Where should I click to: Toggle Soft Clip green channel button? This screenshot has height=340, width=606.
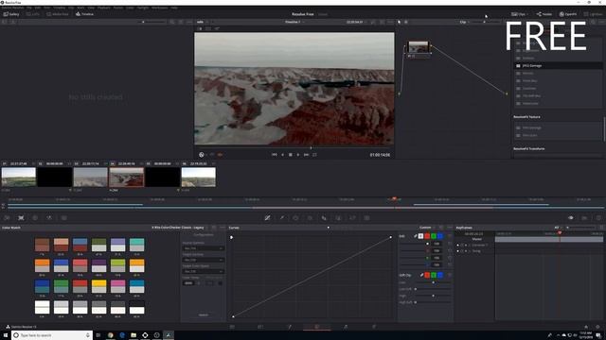(434, 275)
